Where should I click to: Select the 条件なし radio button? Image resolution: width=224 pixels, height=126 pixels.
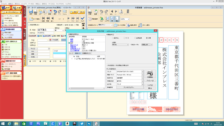pyautogui.click(x=113, y=38)
